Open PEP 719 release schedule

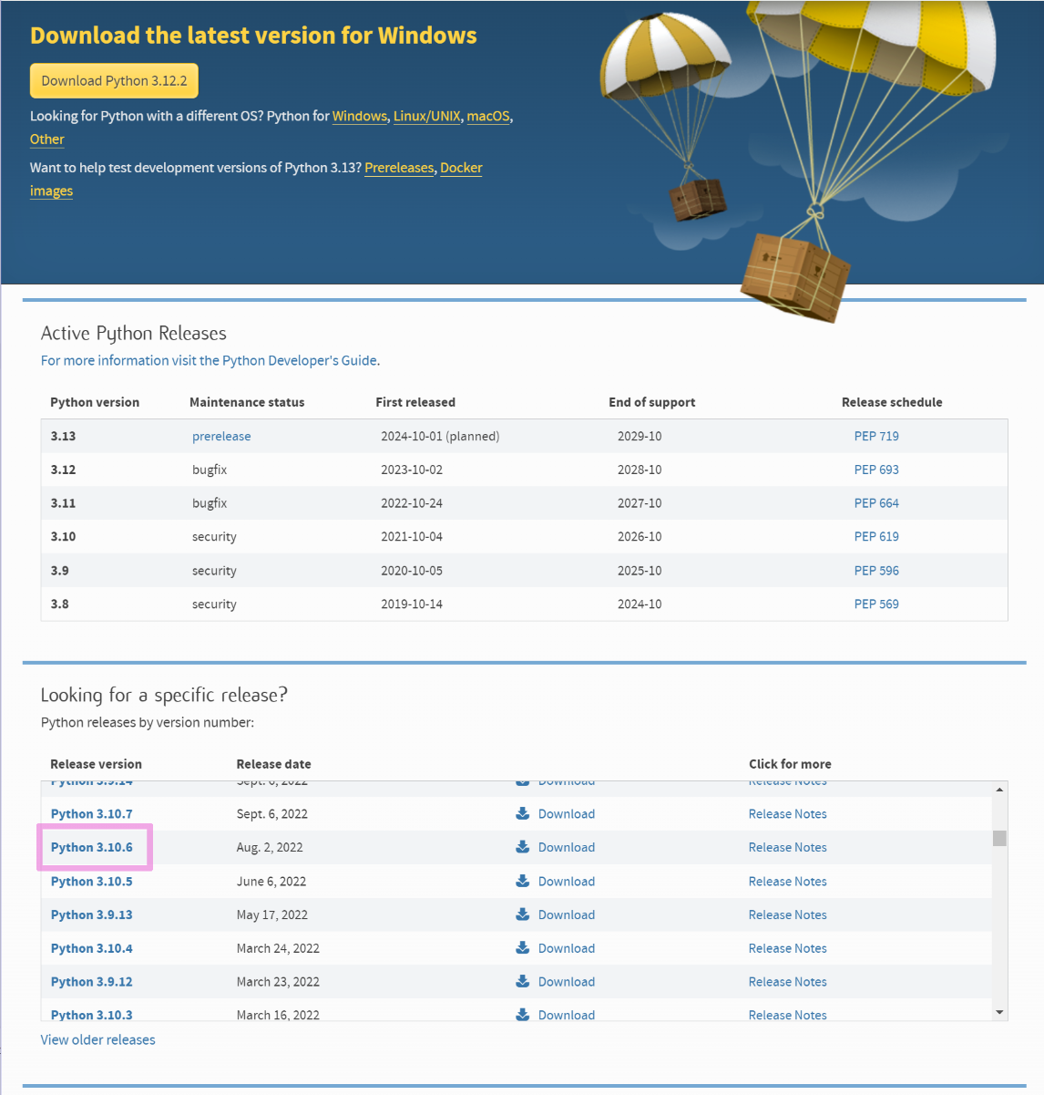pos(876,436)
